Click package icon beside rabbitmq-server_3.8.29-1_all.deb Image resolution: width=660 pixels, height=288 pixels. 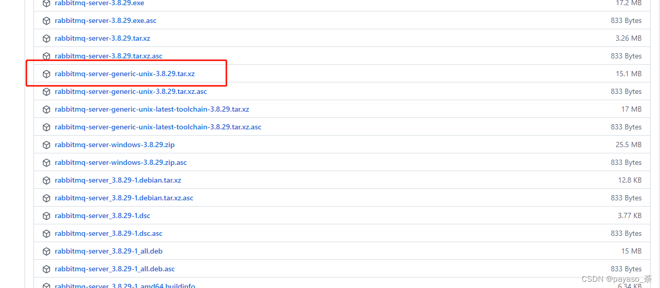46,251
